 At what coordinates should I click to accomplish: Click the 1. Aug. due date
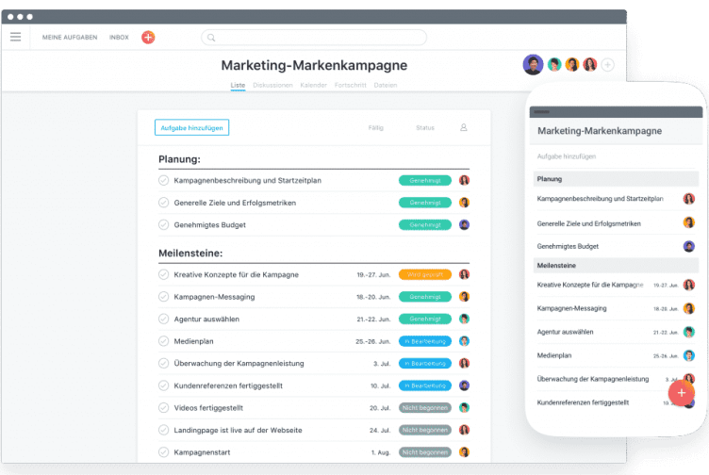[x=381, y=452]
